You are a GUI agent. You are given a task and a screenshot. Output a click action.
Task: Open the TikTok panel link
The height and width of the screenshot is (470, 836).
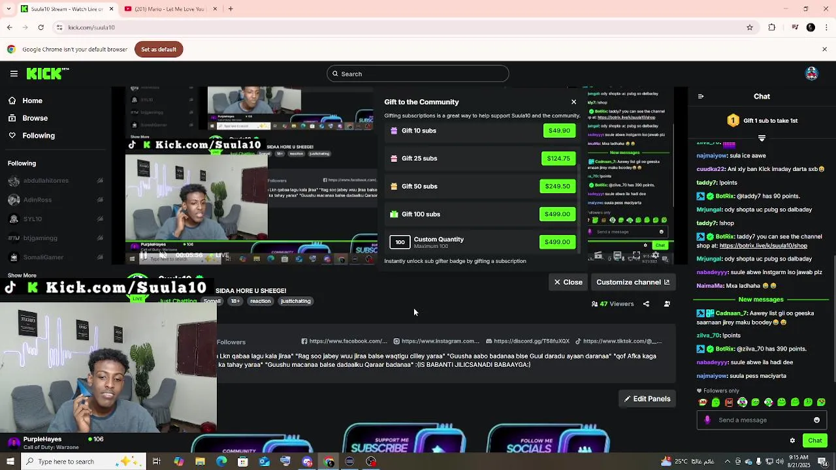[x=619, y=341]
